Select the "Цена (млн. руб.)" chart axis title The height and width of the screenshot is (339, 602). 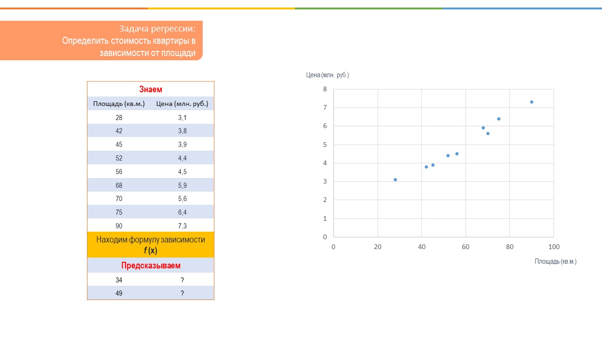pyautogui.click(x=327, y=75)
